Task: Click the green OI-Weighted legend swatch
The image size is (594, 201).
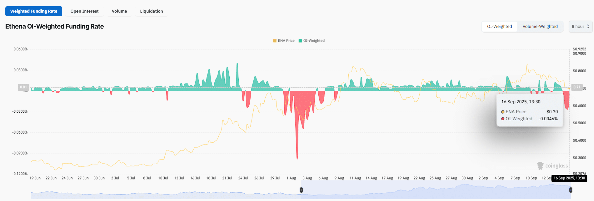Action: 300,41
